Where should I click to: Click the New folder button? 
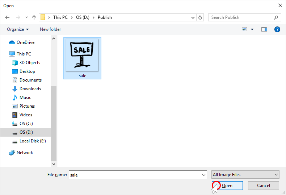pos(50,29)
